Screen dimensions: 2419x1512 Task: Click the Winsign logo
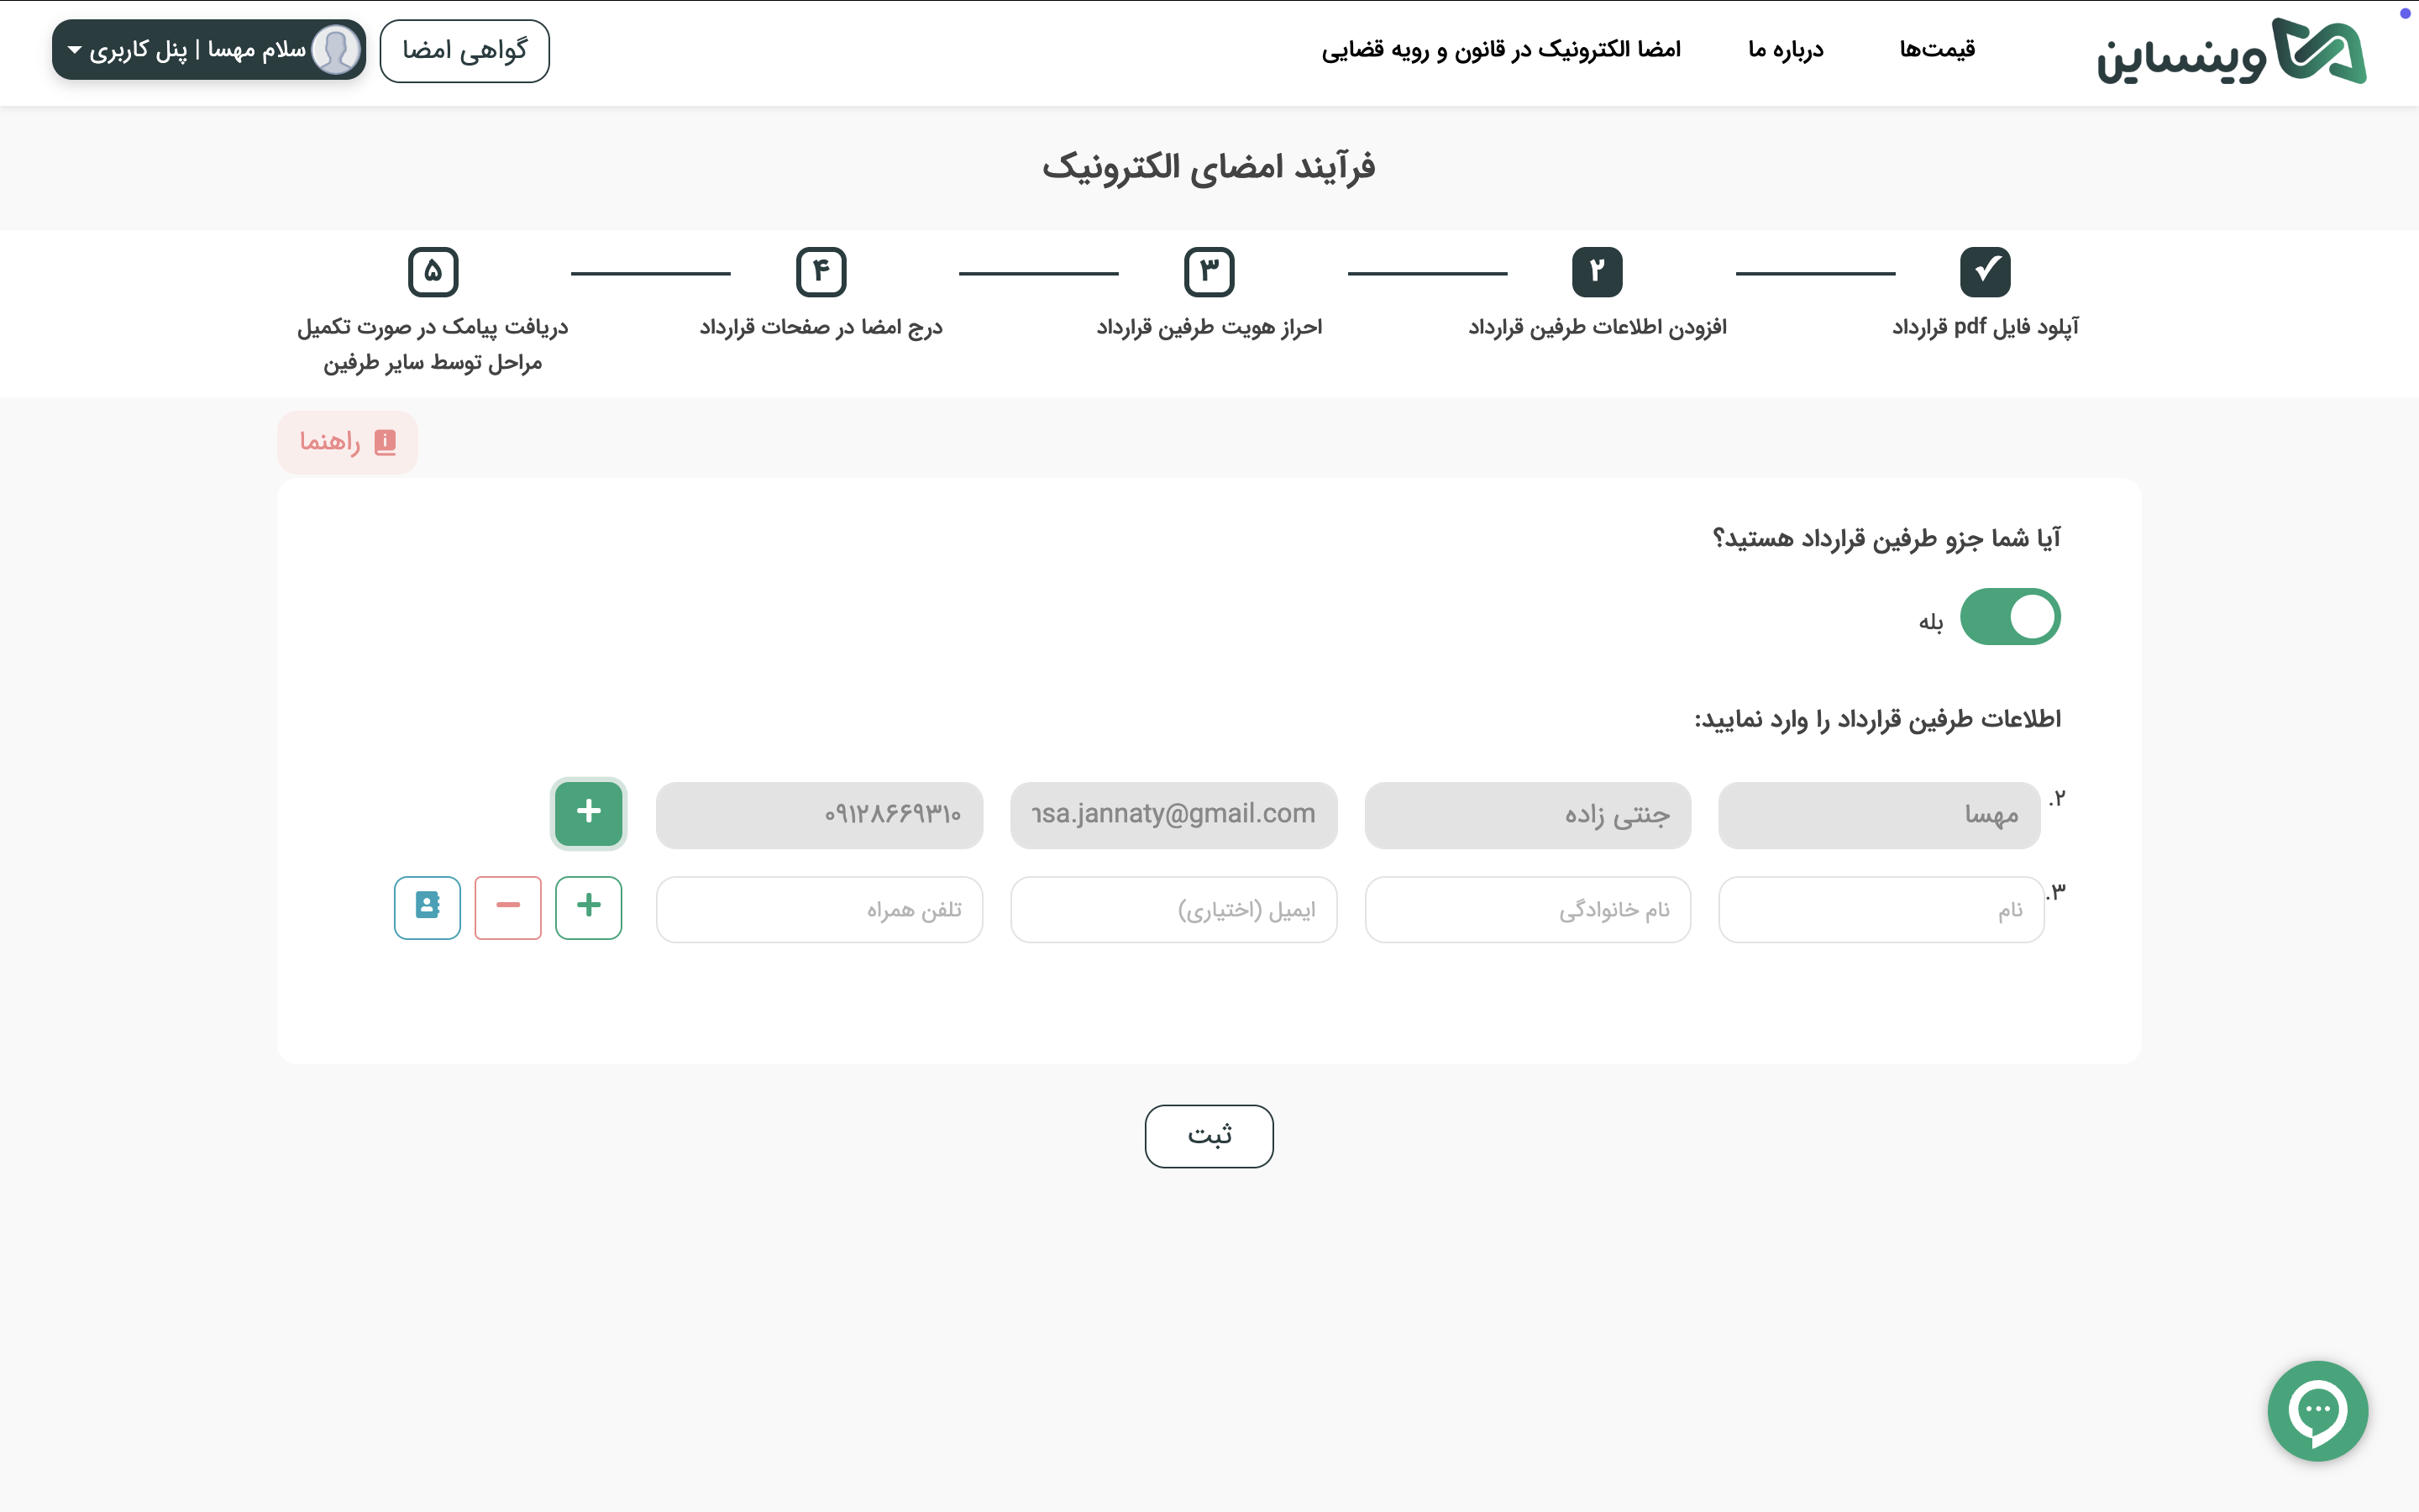2231,51
